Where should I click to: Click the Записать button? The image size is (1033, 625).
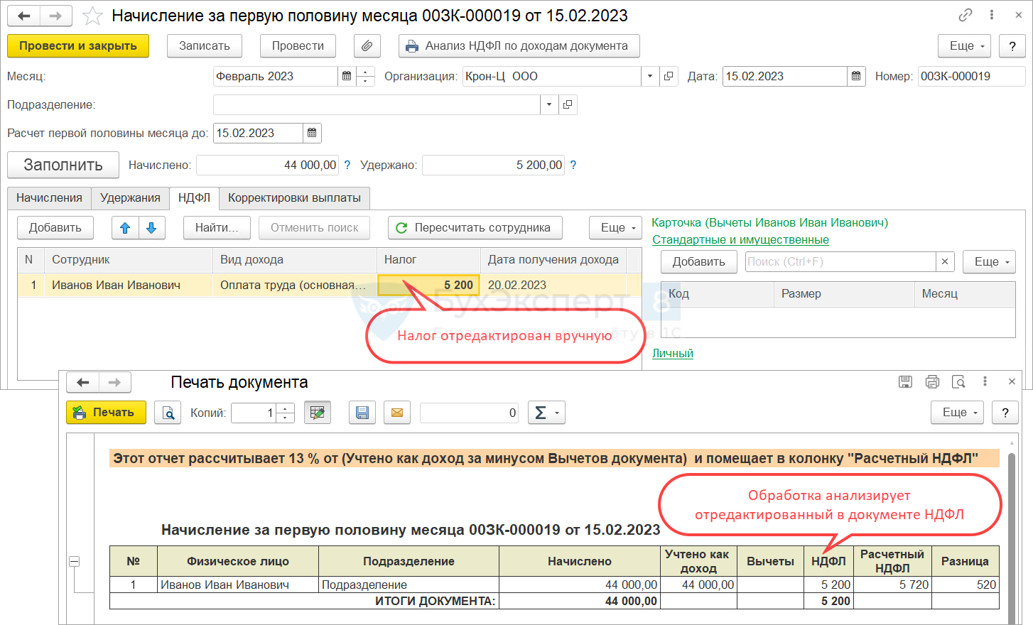pos(205,46)
